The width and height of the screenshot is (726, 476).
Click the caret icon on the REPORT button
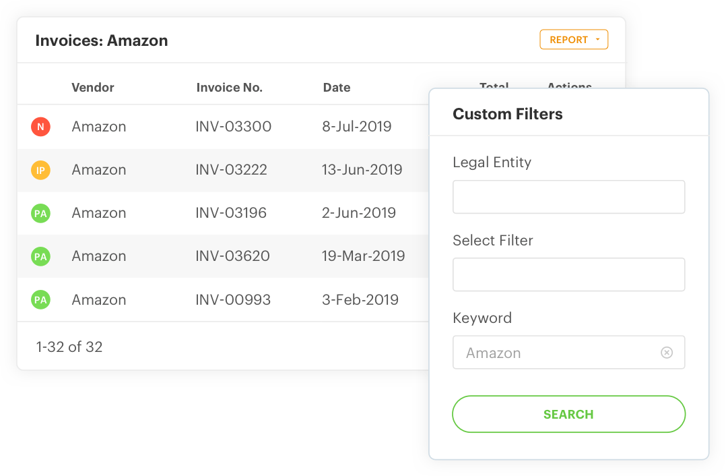click(x=597, y=39)
